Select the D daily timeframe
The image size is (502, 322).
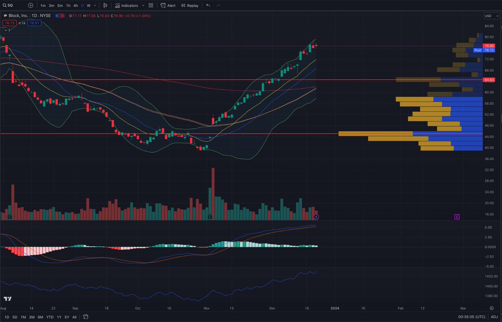[x=82, y=6]
